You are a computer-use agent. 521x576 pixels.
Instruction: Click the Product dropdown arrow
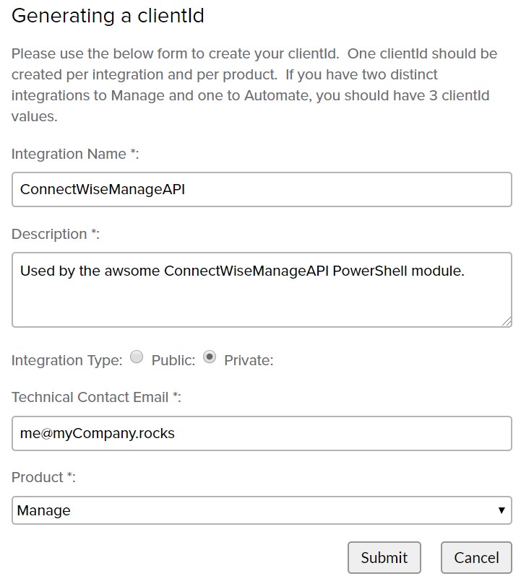501,510
